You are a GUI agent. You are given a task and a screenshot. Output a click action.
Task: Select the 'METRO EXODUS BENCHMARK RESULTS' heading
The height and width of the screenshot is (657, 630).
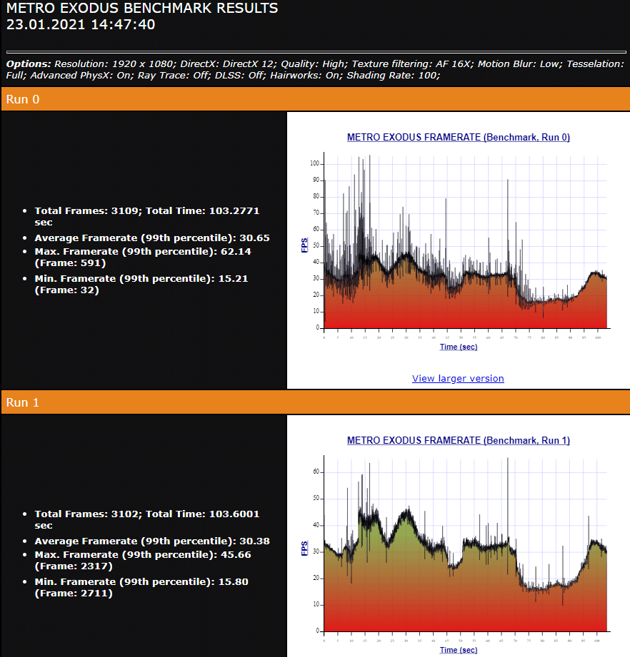142,8
